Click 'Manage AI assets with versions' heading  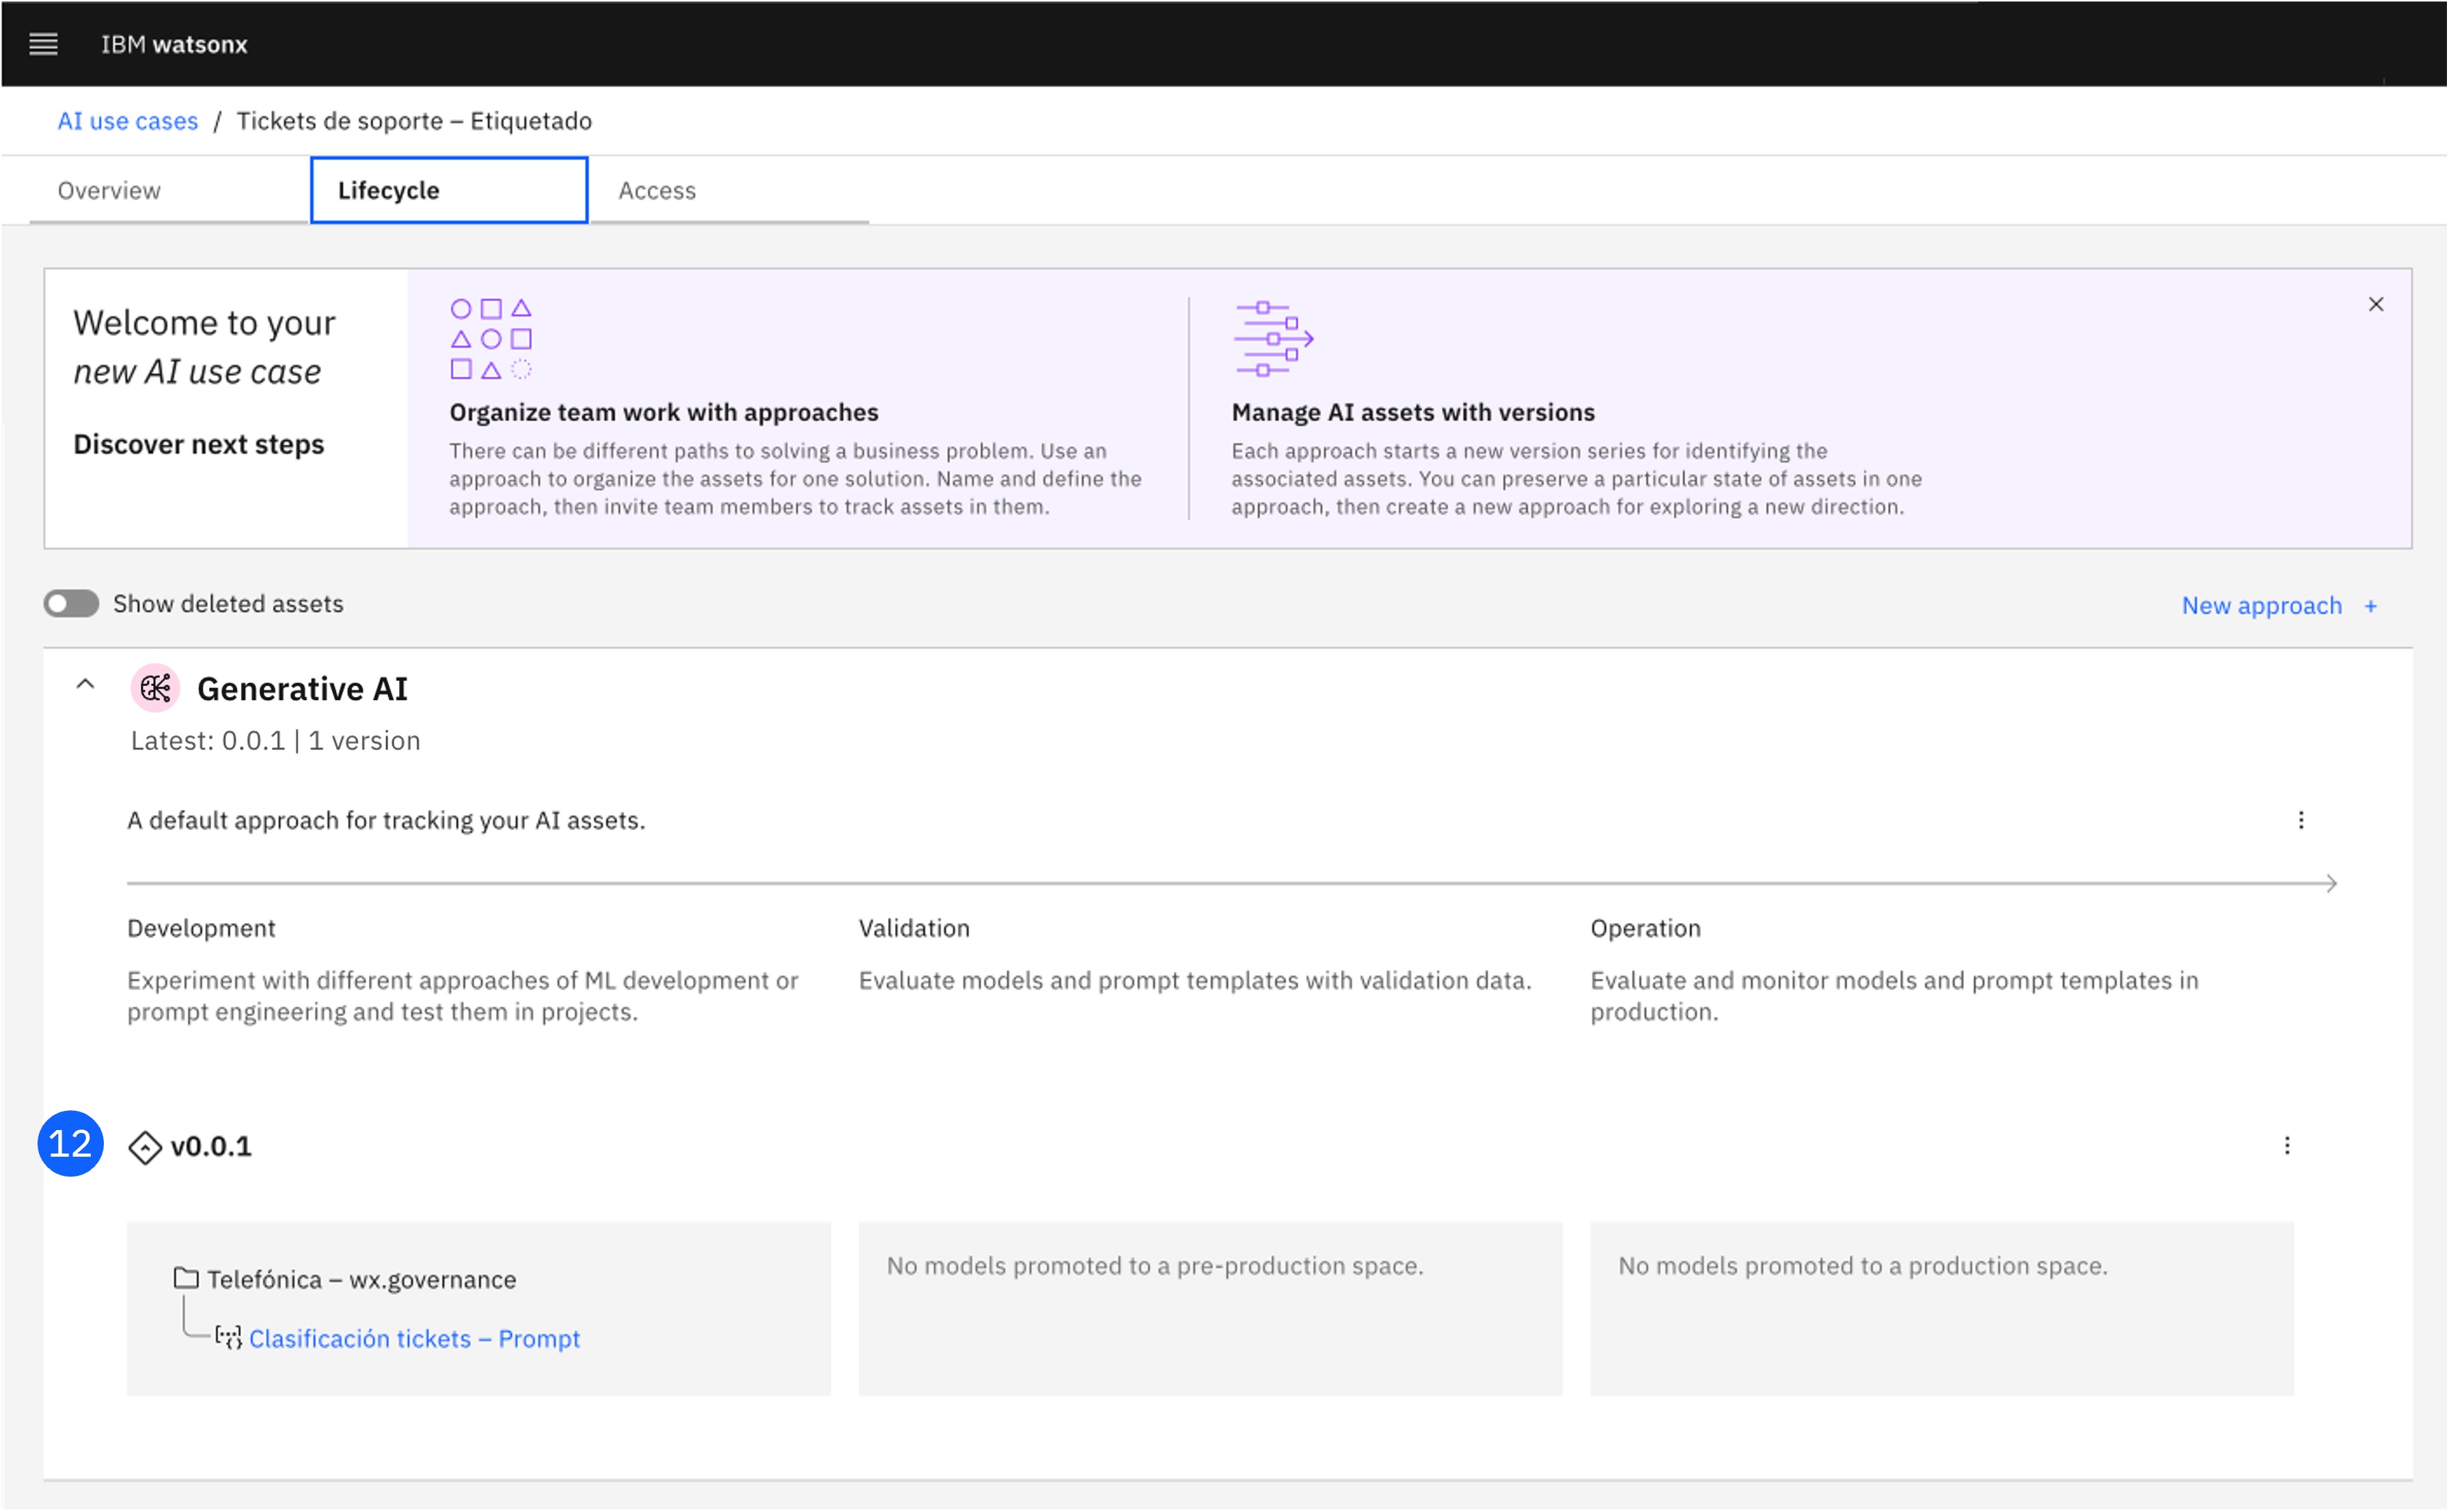(1413, 412)
